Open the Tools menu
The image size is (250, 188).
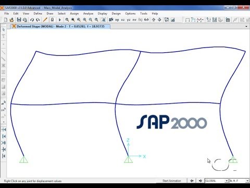click(x=144, y=14)
